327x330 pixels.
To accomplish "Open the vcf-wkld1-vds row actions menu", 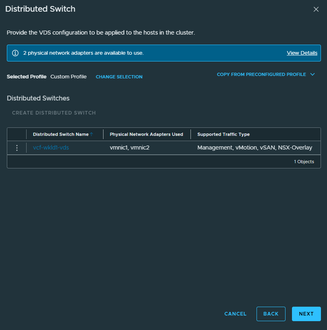I will click(17, 148).
